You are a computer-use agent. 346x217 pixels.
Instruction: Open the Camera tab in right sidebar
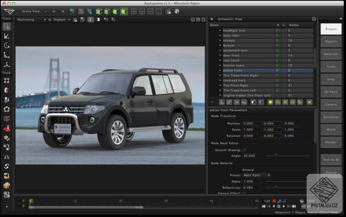pyautogui.click(x=331, y=104)
